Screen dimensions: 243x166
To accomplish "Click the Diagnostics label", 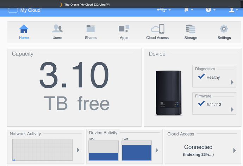I will coord(205,69).
